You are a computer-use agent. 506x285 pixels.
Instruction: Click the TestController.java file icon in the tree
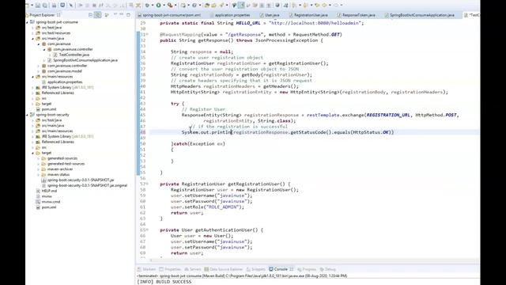click(55, 55)
